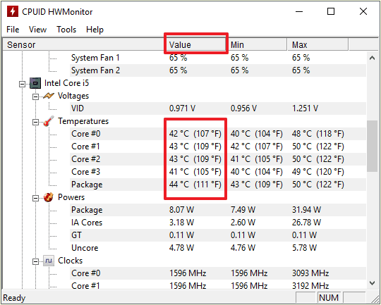Collapse the Voltages section
This screenshot has width=381, height=305.
[36, 97]
